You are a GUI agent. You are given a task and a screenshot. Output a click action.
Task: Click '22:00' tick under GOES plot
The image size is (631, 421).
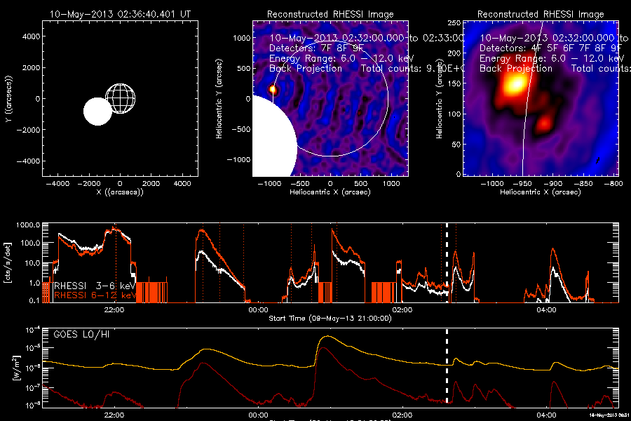[x=114, y=415]
